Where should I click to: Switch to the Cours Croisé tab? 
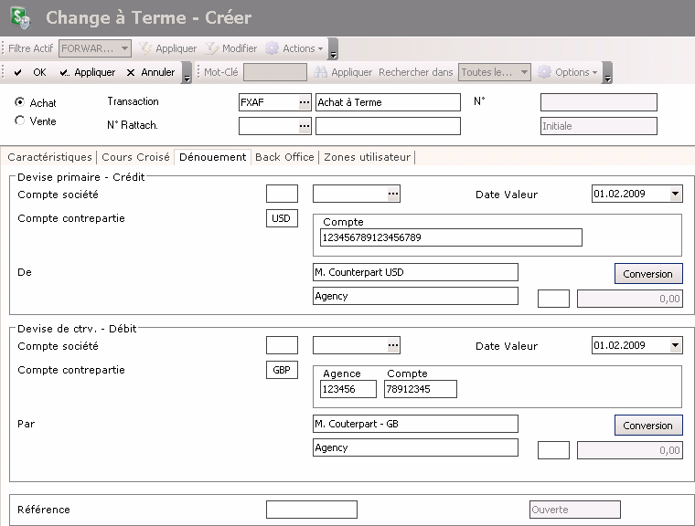[x=135, y=157]
